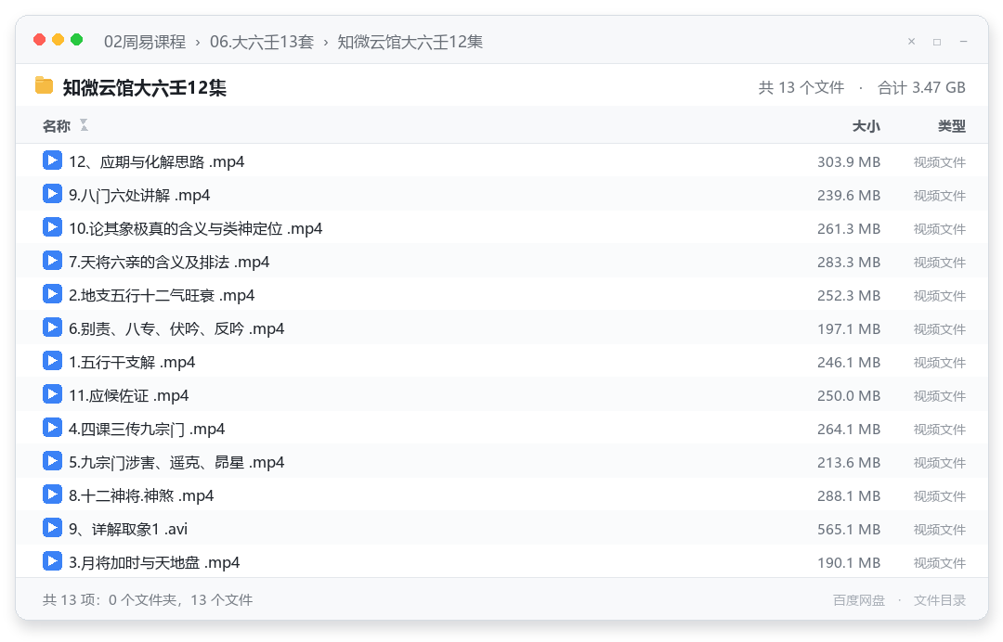
Task: Select the video icon for 1.五行干支解.mp4
Action: coord(52,360)
